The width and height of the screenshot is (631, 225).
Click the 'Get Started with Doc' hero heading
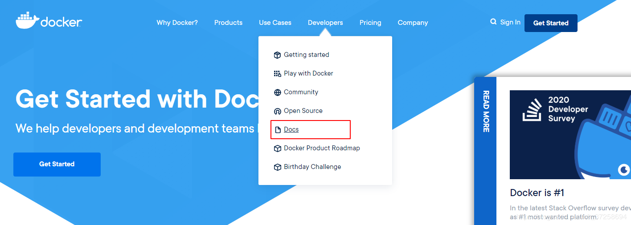(137, 99)
